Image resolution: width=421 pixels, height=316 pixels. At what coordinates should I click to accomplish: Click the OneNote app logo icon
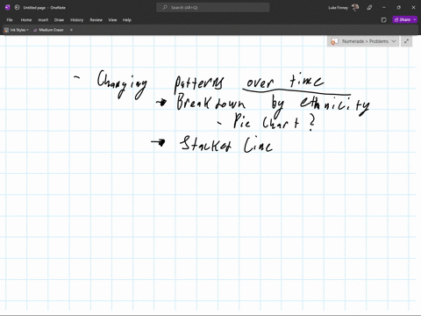8,8
